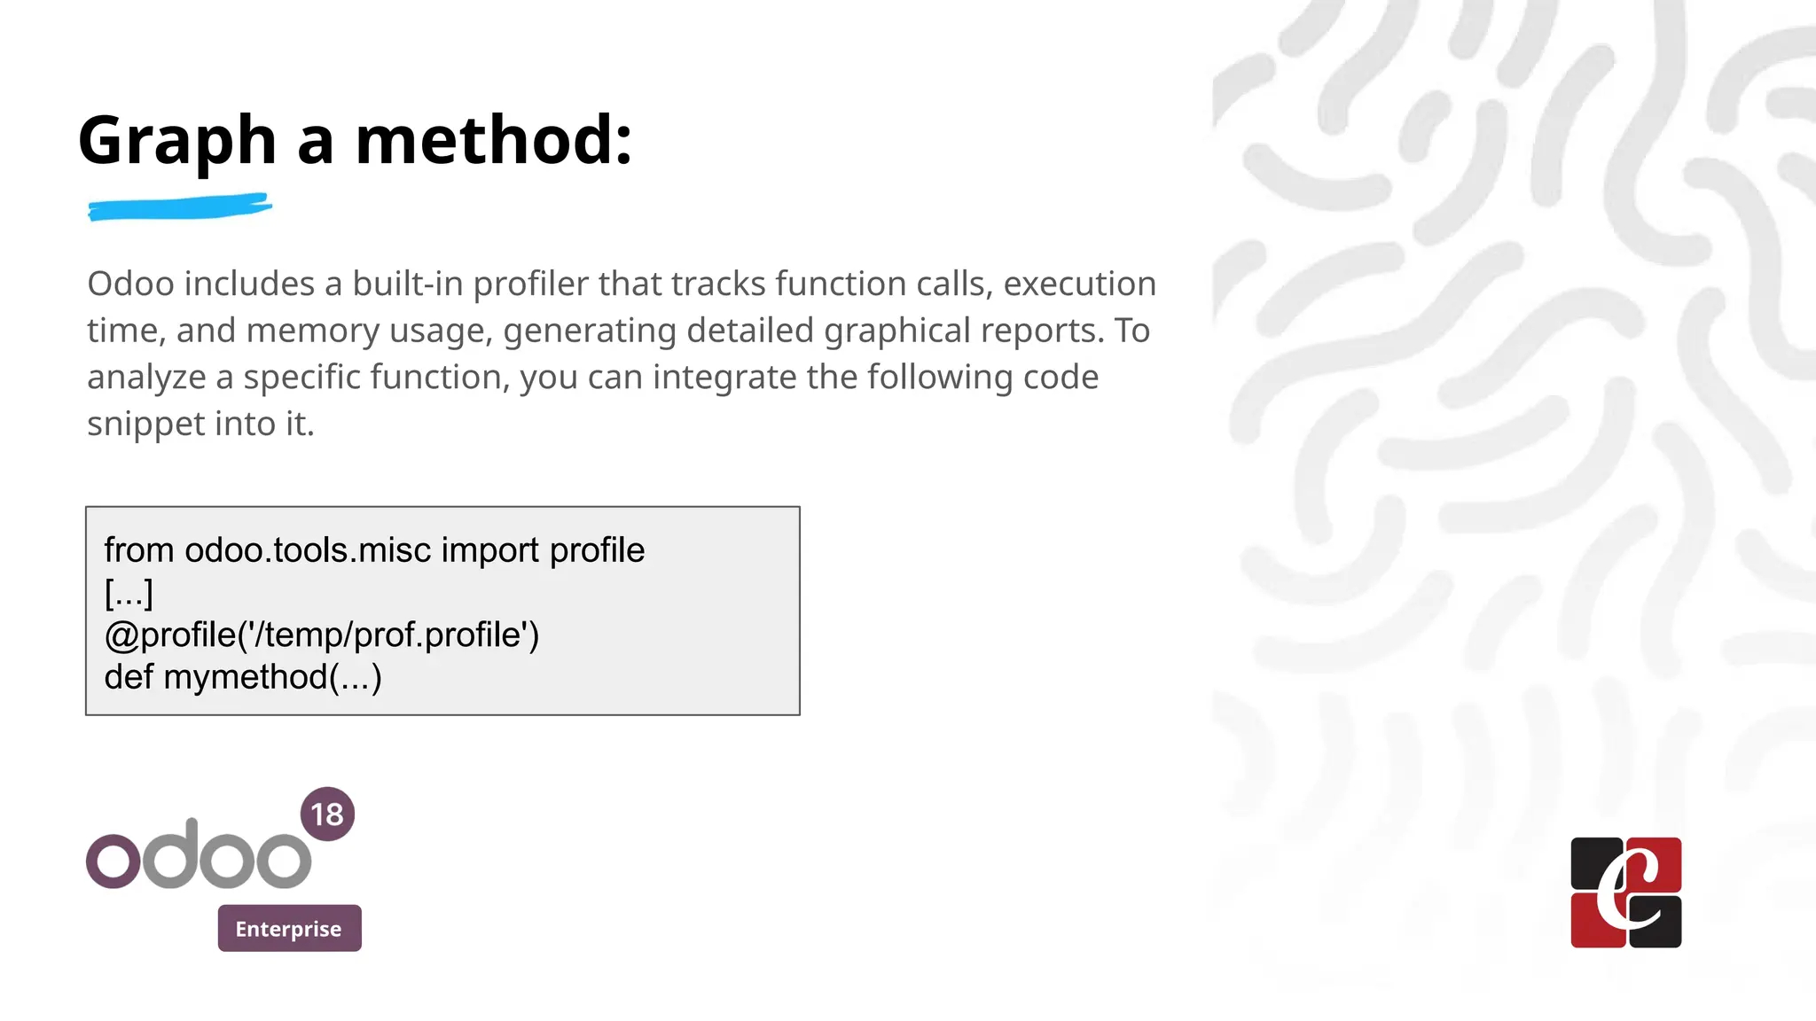The height and width of the screenshot is (1021, 1816).
Task: Click the "from odoo.tools.misc import profile" line
Action: [x=374, y=550]
